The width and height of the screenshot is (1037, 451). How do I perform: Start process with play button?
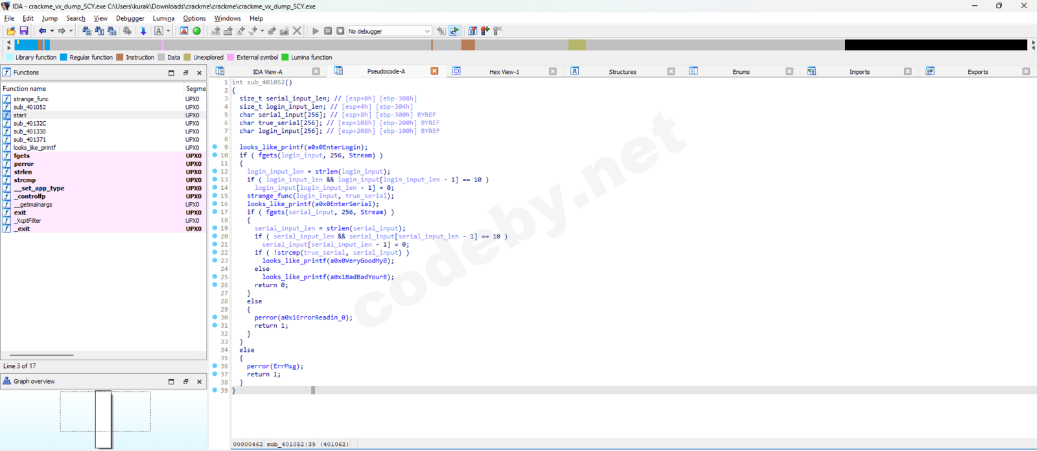pyautogui.click(x=316, y=31)
